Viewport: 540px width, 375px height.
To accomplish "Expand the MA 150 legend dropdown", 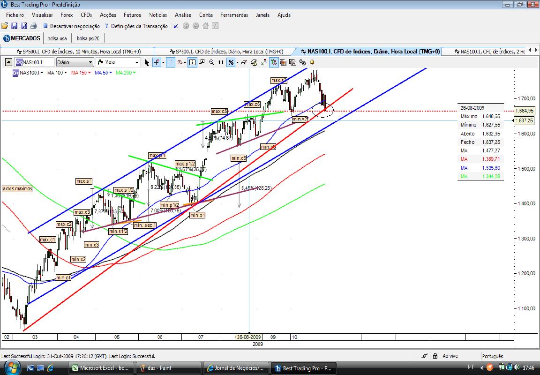I will (89, 73).
